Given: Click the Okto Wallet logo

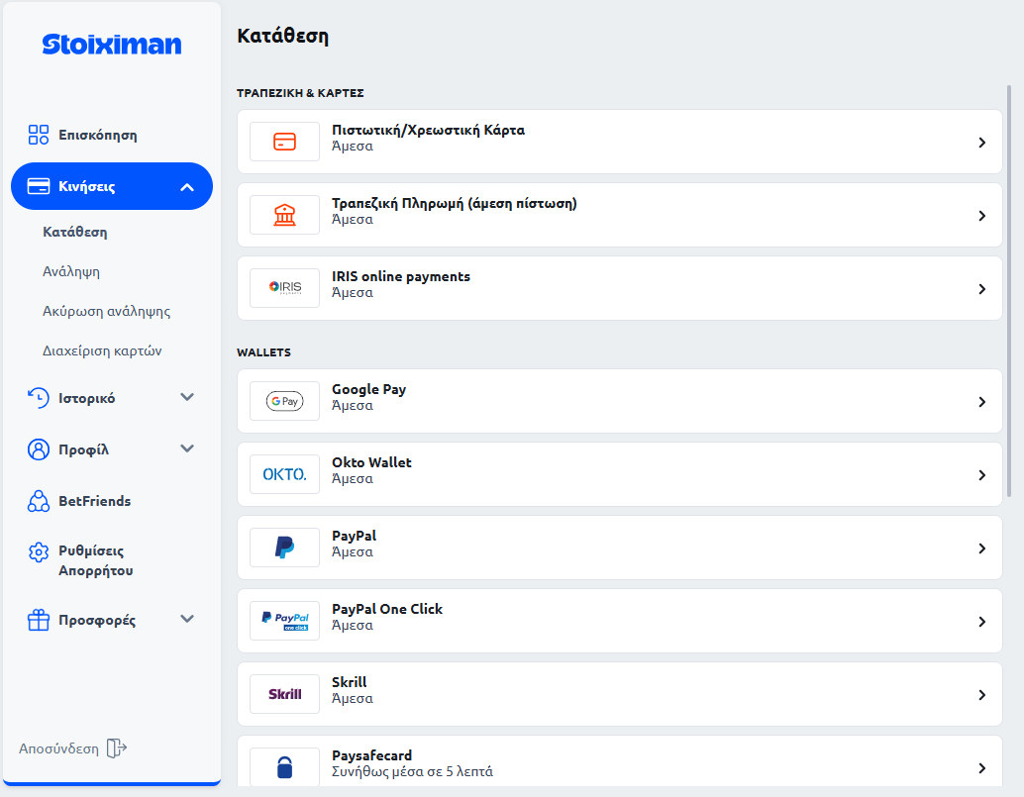Looking at the screenshot, I should 284,475.
